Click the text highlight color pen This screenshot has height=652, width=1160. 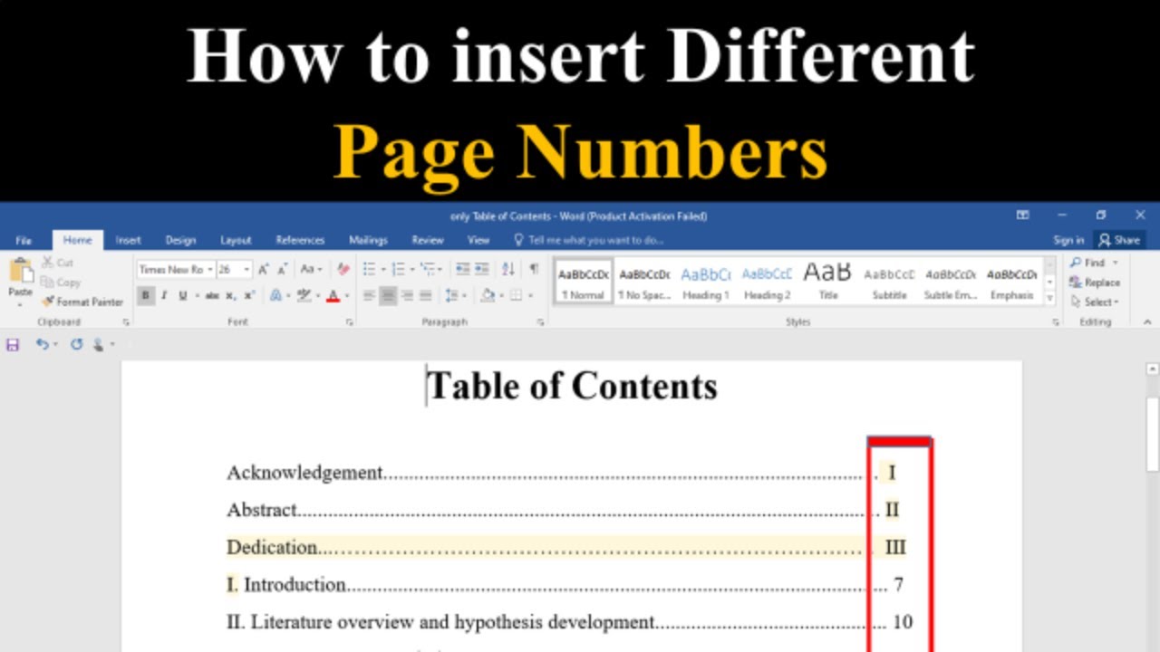tap(303, 295)
